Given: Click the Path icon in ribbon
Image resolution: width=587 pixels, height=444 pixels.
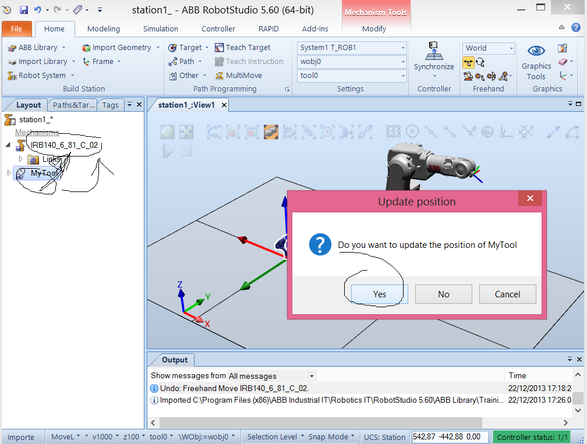Looking at the screenshot, I should 172,61.
